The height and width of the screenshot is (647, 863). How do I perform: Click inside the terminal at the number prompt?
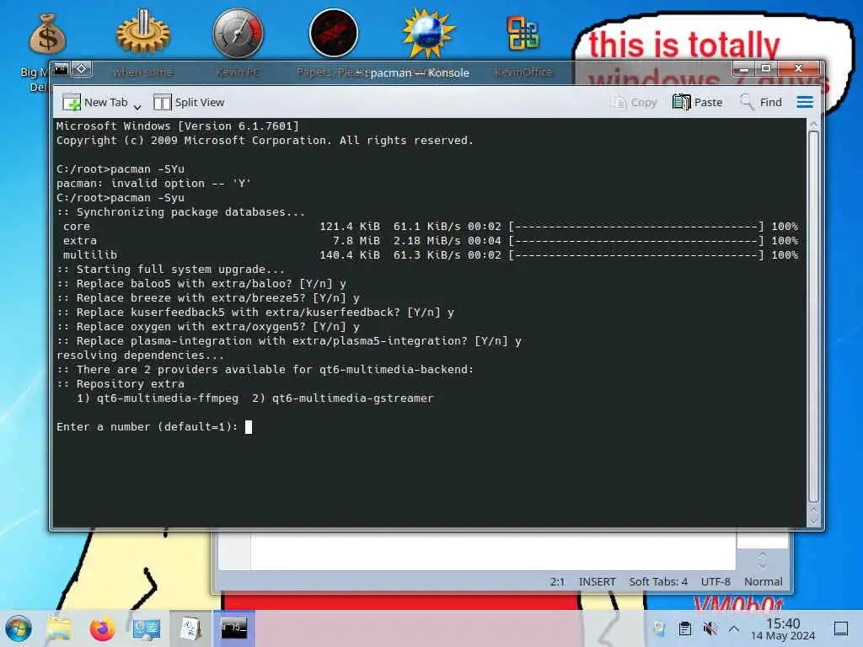click(x=249, y=427)
